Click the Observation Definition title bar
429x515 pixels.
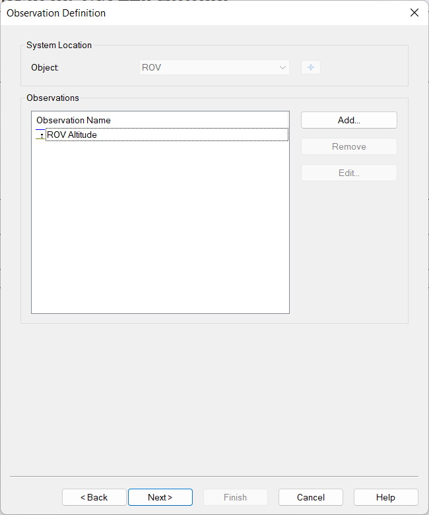[198, 13]
